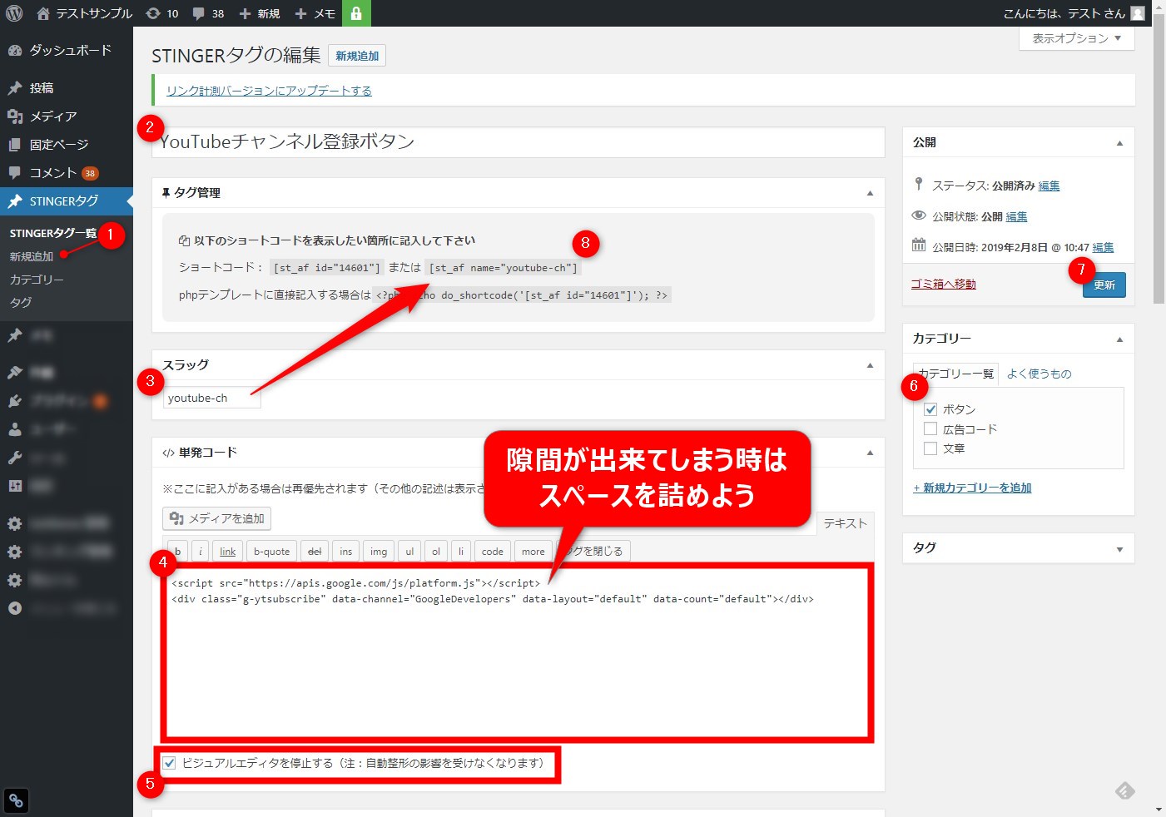Click the ゴミ箱へ移動 link
Viewport: 1166px width, 817px height.
tap(943, 284)
